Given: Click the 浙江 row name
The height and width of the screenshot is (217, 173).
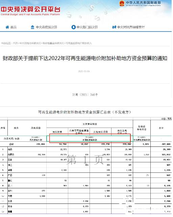Looking at the screenshot, I should [10, 165].
